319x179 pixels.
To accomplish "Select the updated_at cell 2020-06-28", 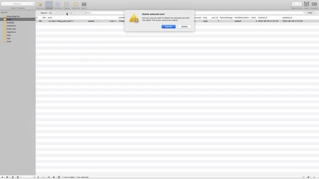I will click(x=293, y=21).
